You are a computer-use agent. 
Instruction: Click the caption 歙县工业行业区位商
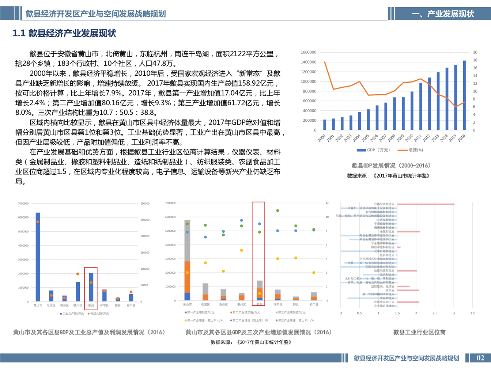point(419,332)
